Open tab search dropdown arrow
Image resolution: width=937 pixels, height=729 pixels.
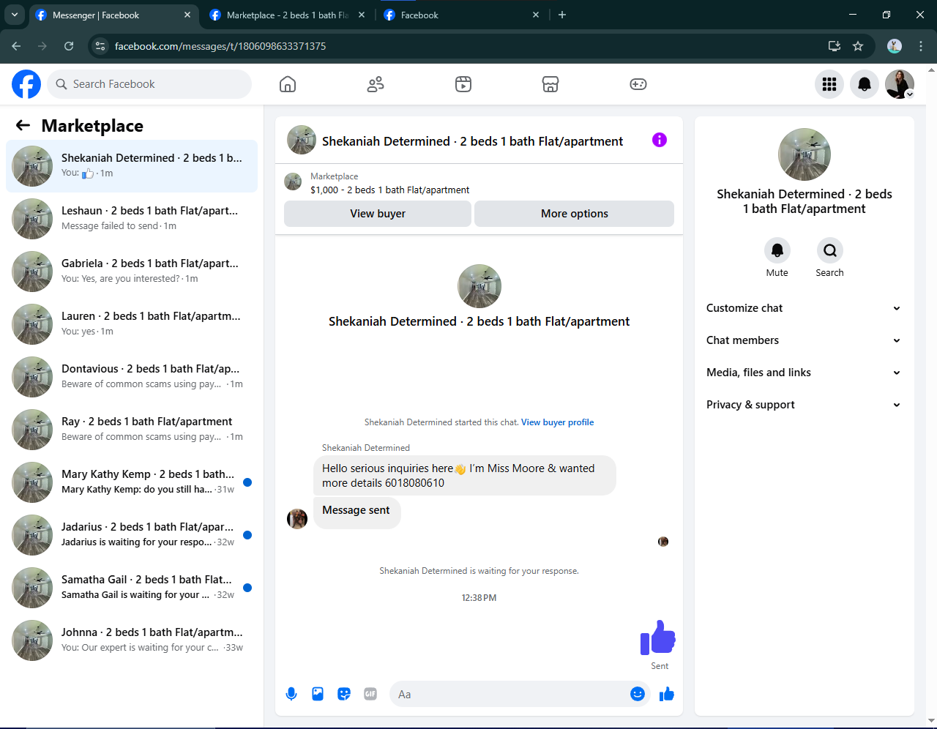15,15
